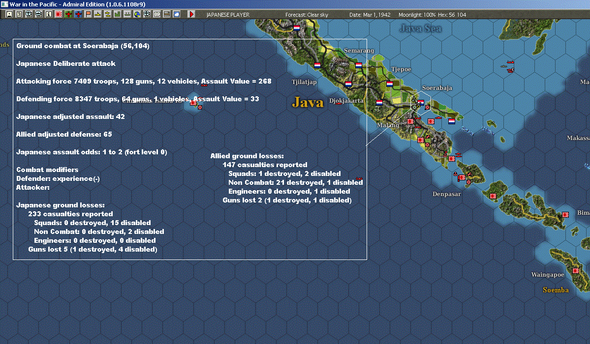Image resolution: width=590 pixels, height=344 pixels.
Task: Click the crosshair target toolbar icon
Action: (x=147, y=14)
